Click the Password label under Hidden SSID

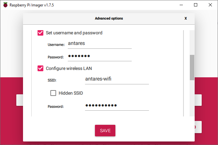(x=56, y=107)
